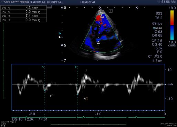Screen dimensions: 177x127
Task: Click the red-yellow velocity color bar
Action: (172, 18)
